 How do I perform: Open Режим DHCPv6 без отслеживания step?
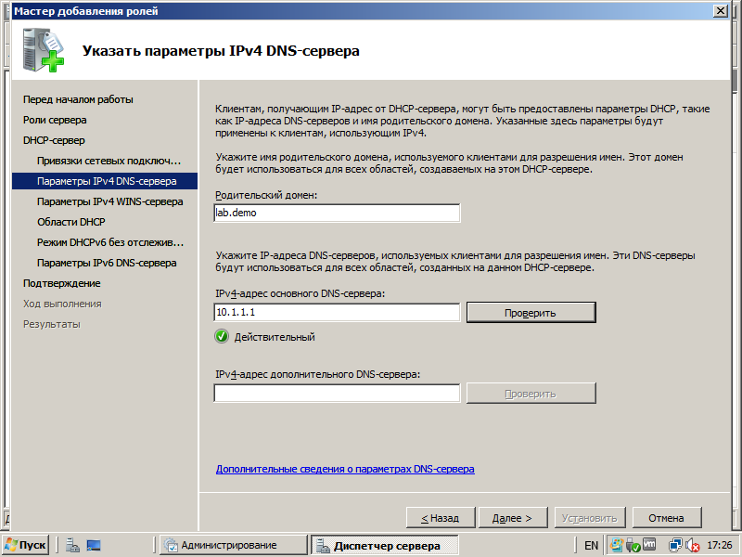click(110, 242)
